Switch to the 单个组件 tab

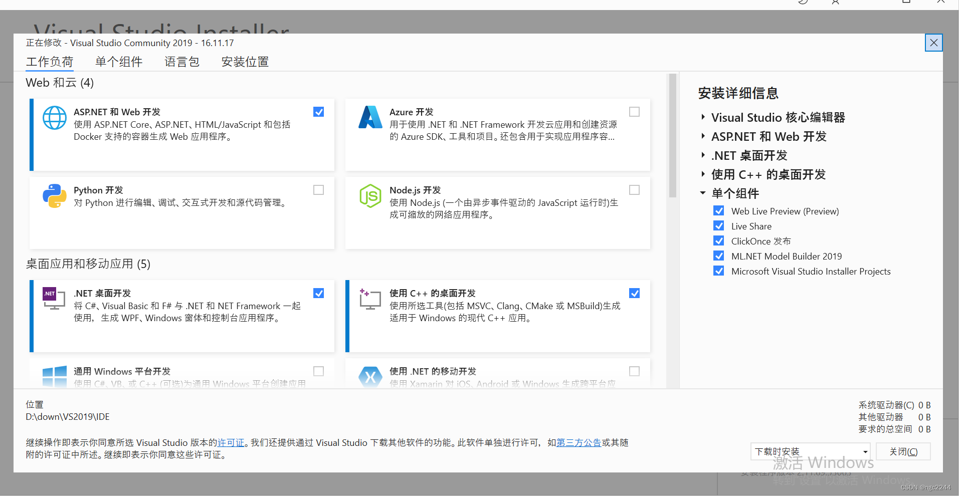[x=119, y=62]
